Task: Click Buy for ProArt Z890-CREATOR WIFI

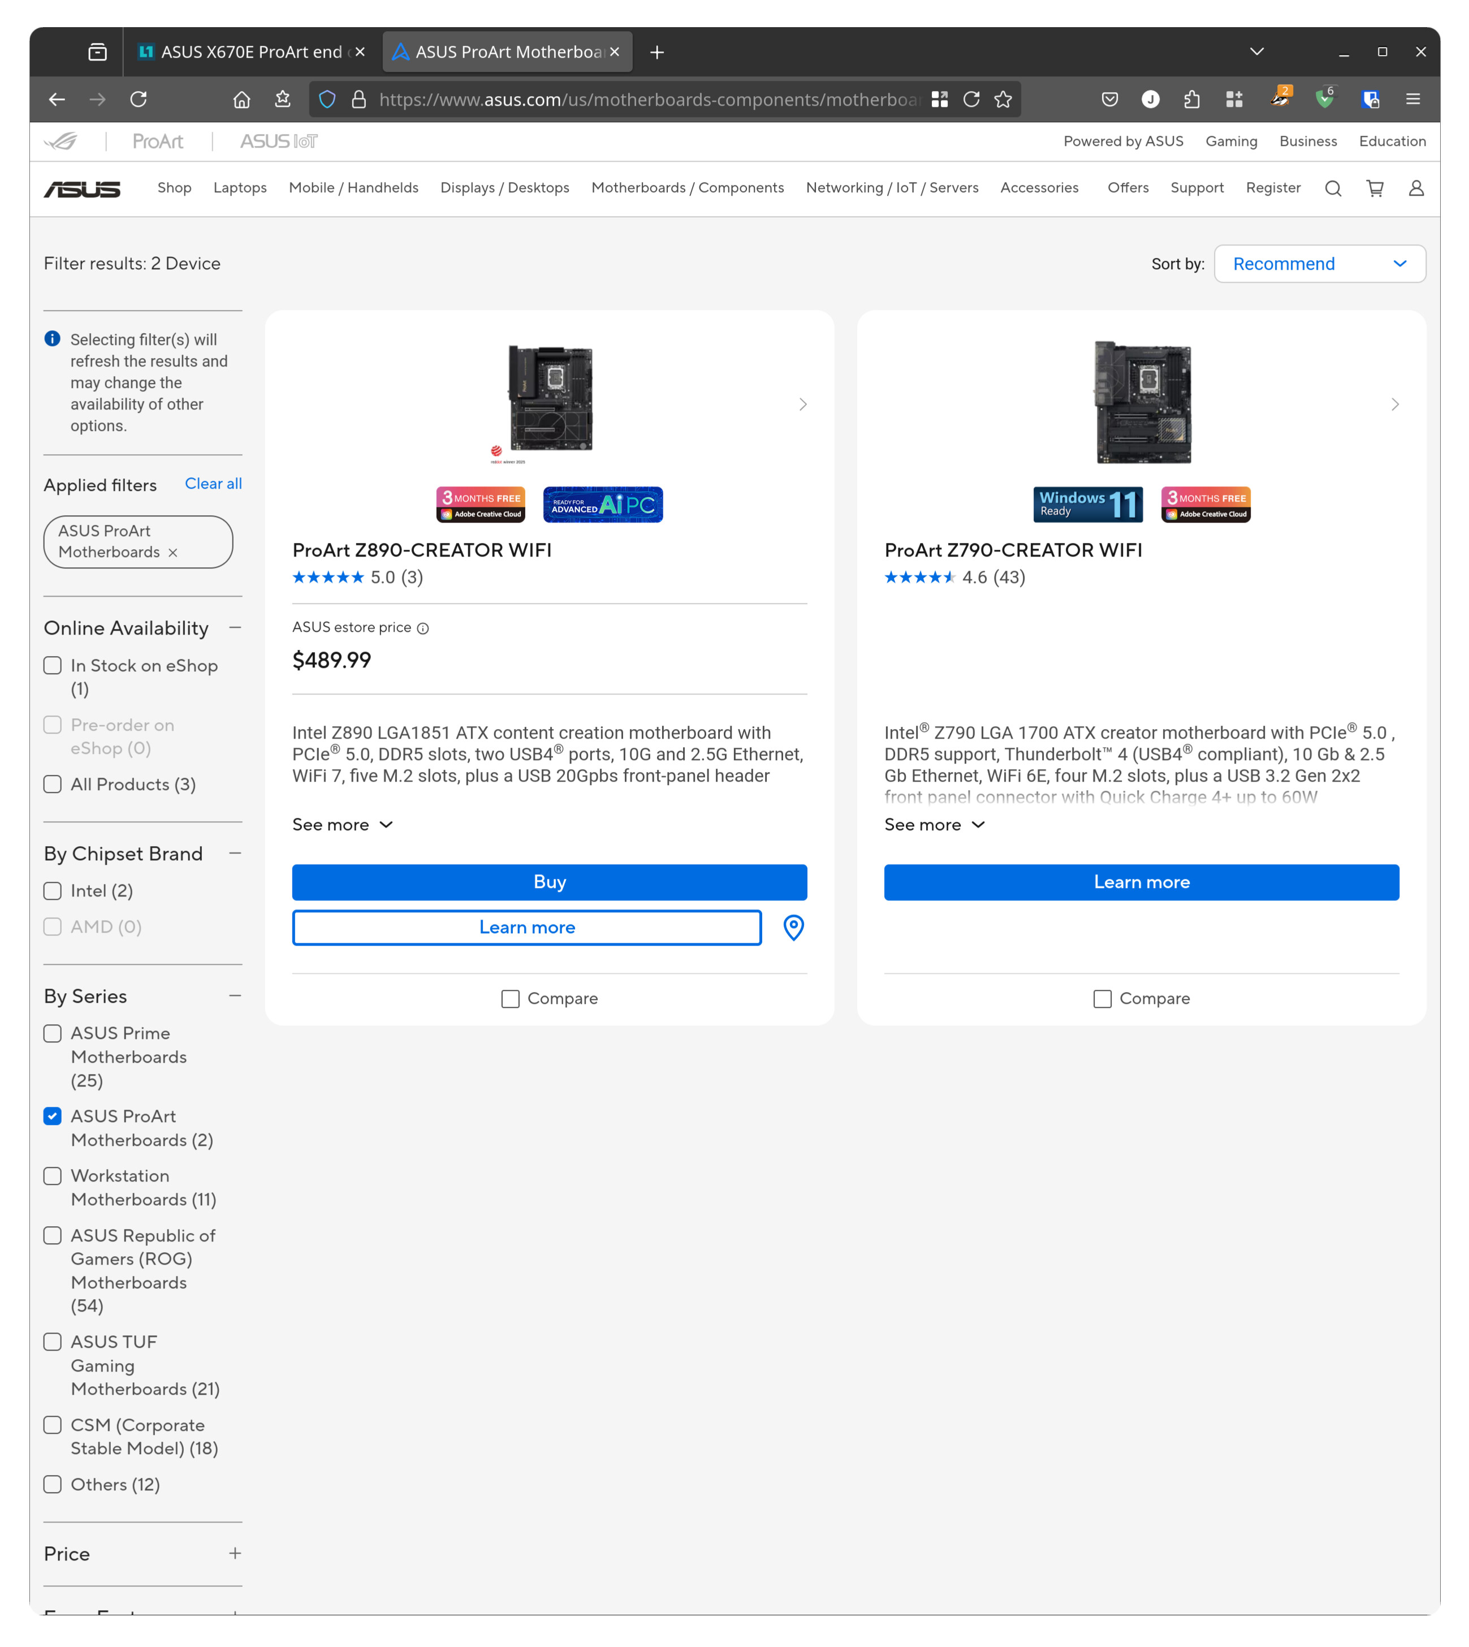Action: 549,882
